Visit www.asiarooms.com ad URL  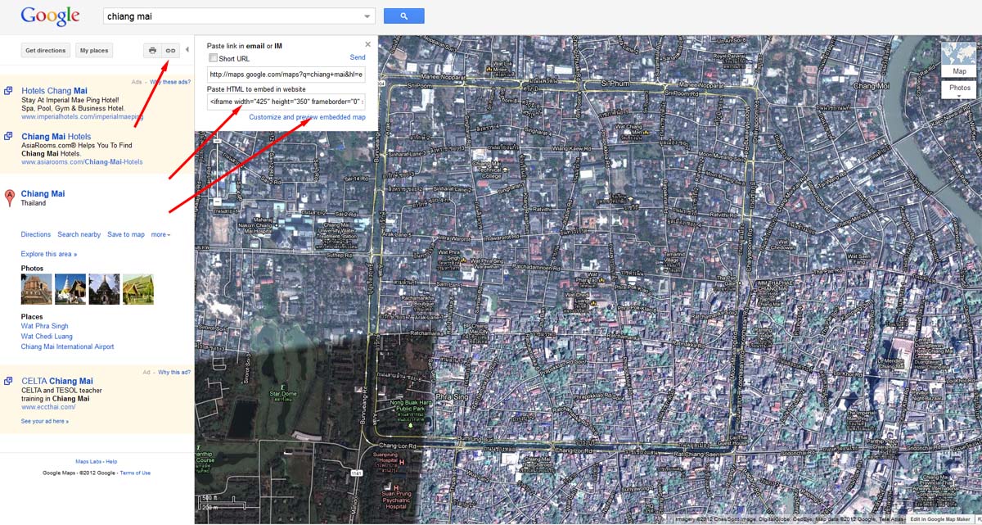tap(82, 162)
